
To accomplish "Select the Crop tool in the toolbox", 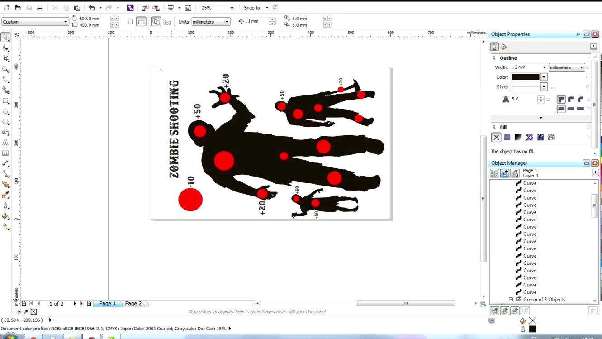I will tap(5, 58).
